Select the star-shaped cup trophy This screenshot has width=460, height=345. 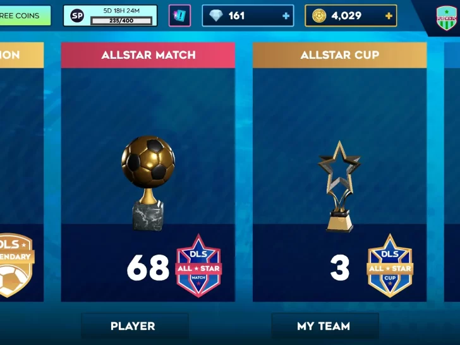339,186
